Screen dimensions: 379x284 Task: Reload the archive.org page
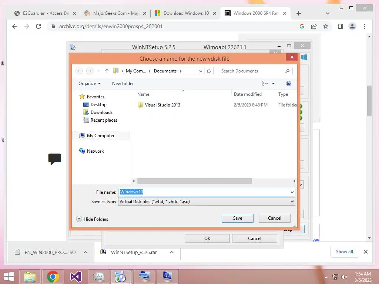38,26
